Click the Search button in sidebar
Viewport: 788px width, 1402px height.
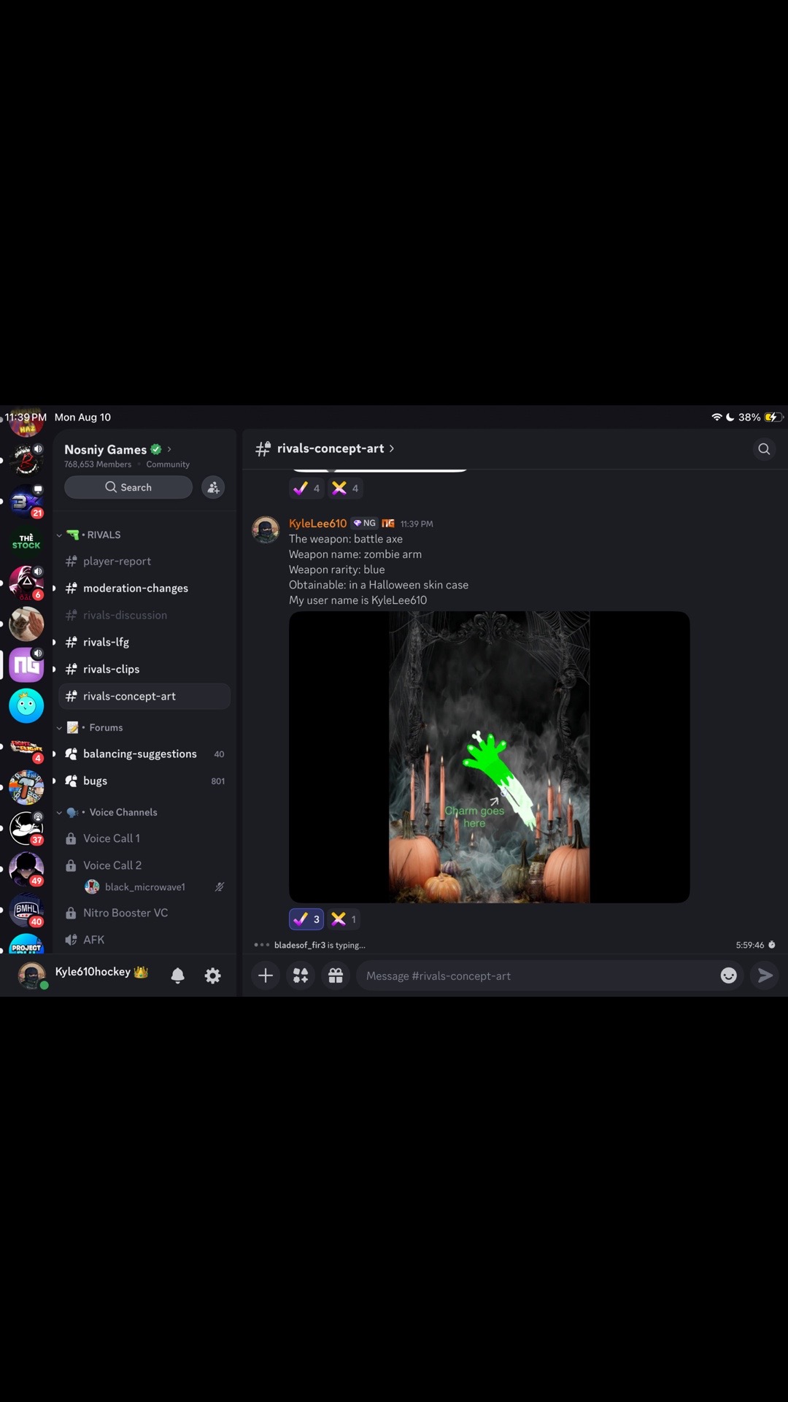pos(128,487)
